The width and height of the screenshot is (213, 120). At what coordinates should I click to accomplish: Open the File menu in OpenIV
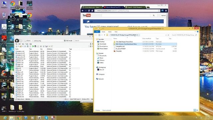16,44
